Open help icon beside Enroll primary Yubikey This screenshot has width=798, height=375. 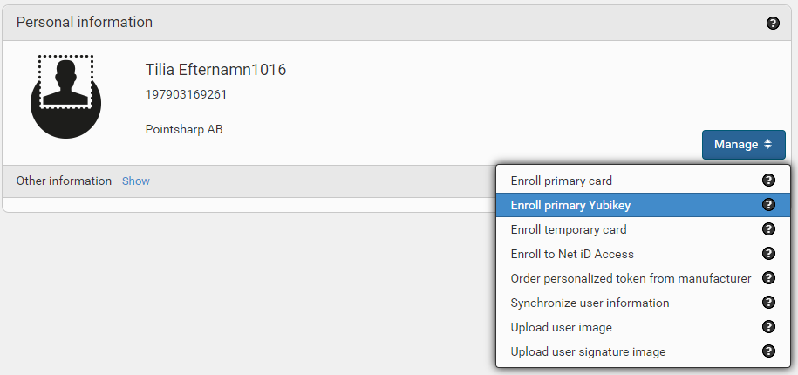tap(768, 205)
